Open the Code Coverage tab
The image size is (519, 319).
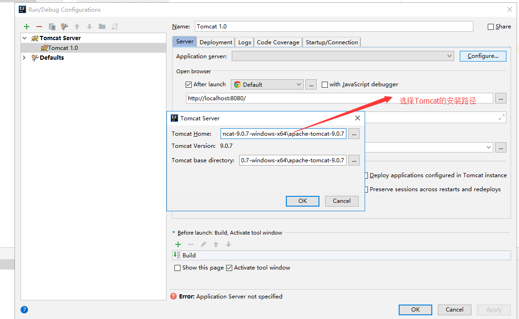pos(278,42)
